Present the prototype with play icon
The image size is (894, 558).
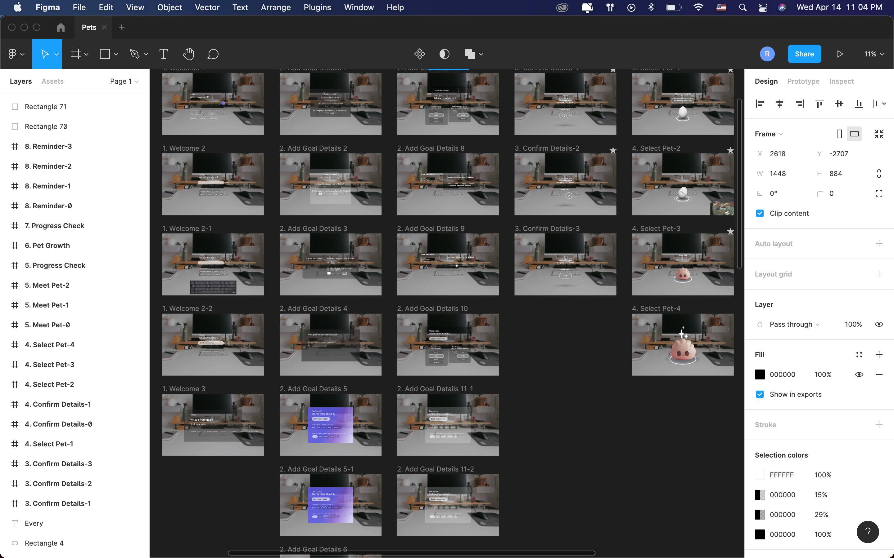840,54
